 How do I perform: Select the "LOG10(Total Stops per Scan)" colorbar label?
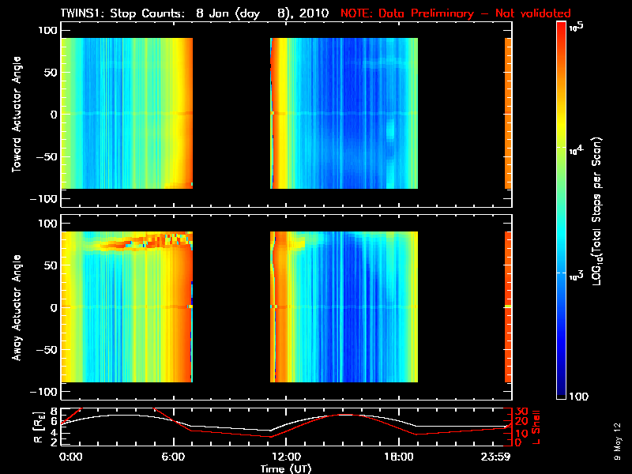(x=596, y=211)
